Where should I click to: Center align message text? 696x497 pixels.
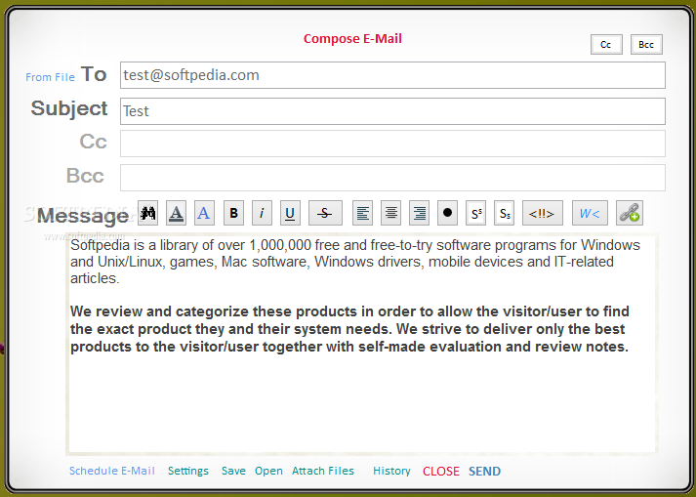click(x=391, y=213)
